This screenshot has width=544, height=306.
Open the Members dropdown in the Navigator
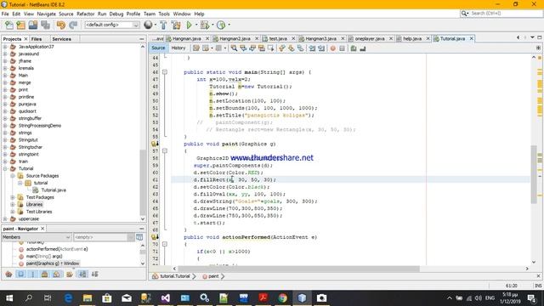click(x=37, y=237)
